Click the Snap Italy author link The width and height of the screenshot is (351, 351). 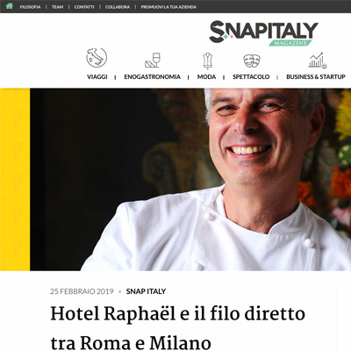(x=146, y=291)
